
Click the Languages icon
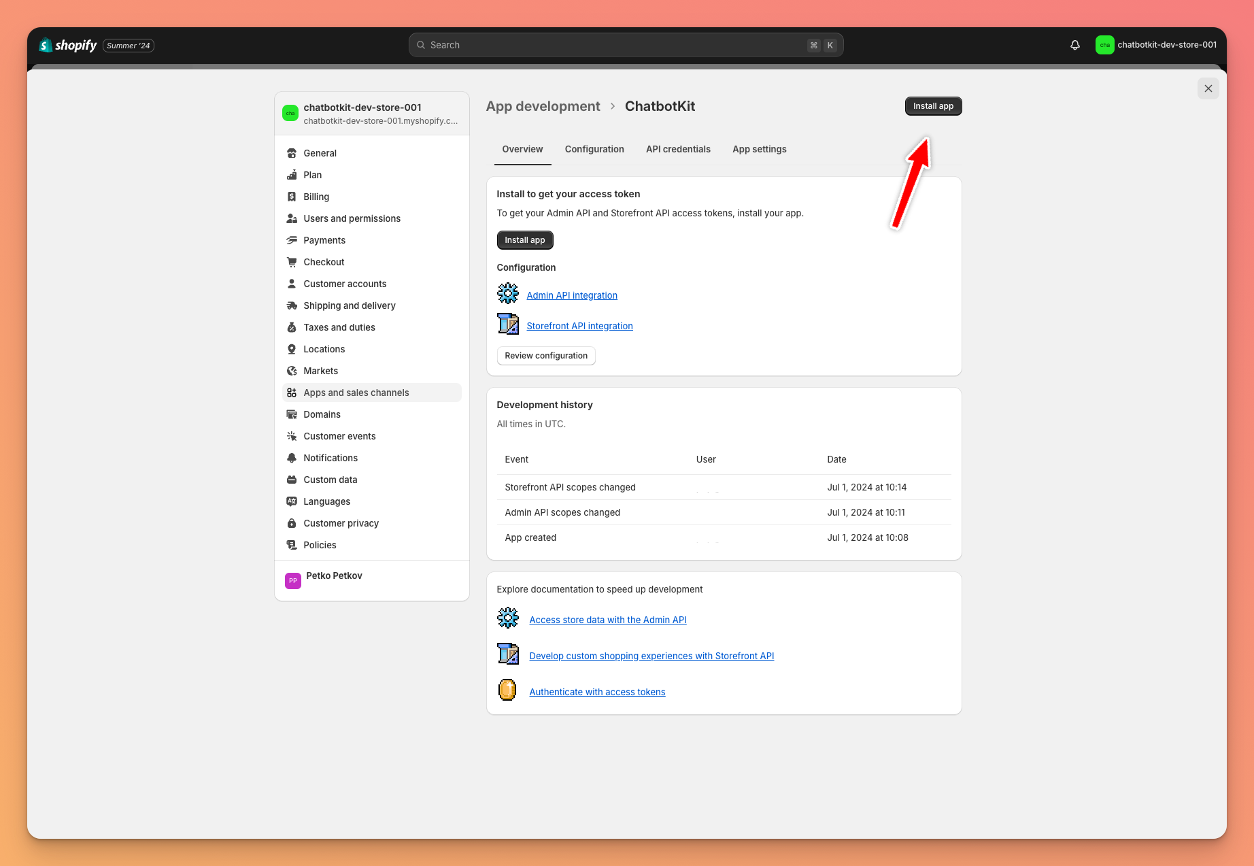[x=292, y=501]
